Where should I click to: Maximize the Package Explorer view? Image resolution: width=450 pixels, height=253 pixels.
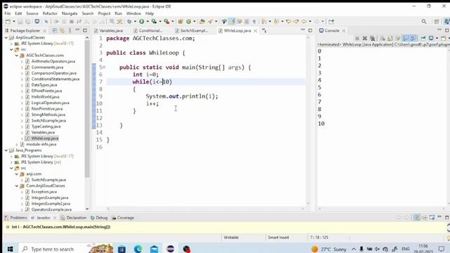(x=85, y=30)
